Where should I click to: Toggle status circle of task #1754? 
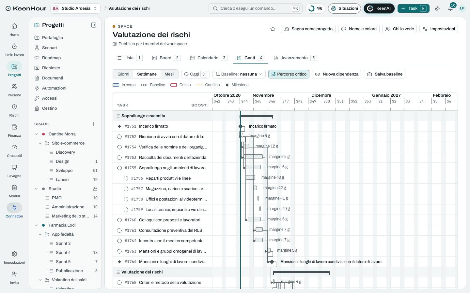point(119,147)
